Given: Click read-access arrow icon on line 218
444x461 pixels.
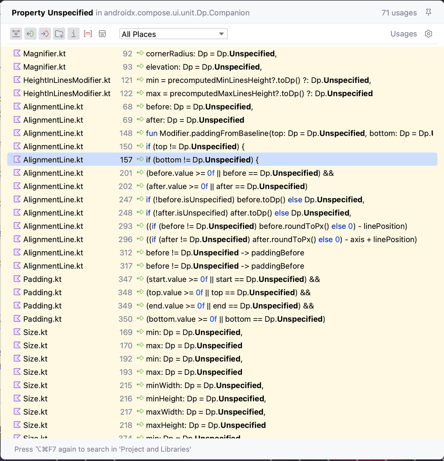Looking at the screenshot, I should coord(140,425).
